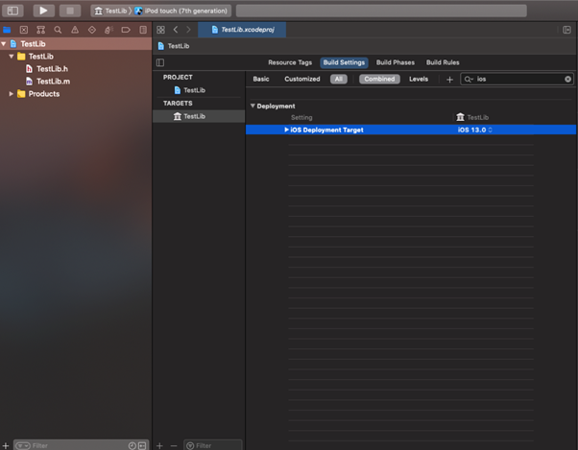Click the Setting column header
The height and width of the screenshot is (450, 578).
pyautogui.click(x=301, y=117)
